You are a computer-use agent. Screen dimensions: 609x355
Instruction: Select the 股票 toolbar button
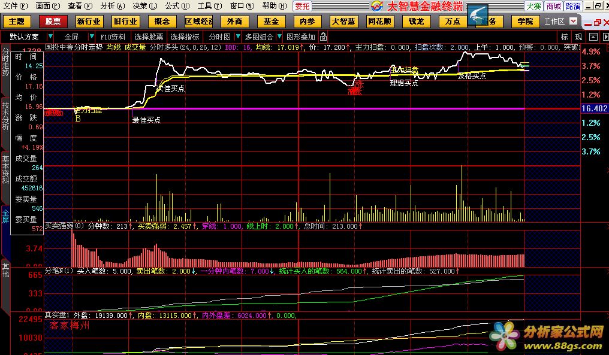click(53, 22)
